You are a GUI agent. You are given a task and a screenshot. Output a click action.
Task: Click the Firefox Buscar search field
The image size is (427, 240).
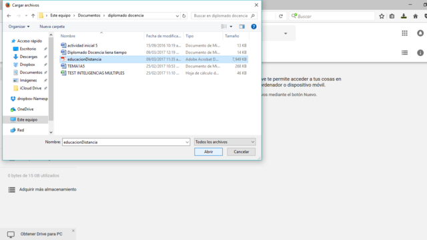(x=332, y=16)
